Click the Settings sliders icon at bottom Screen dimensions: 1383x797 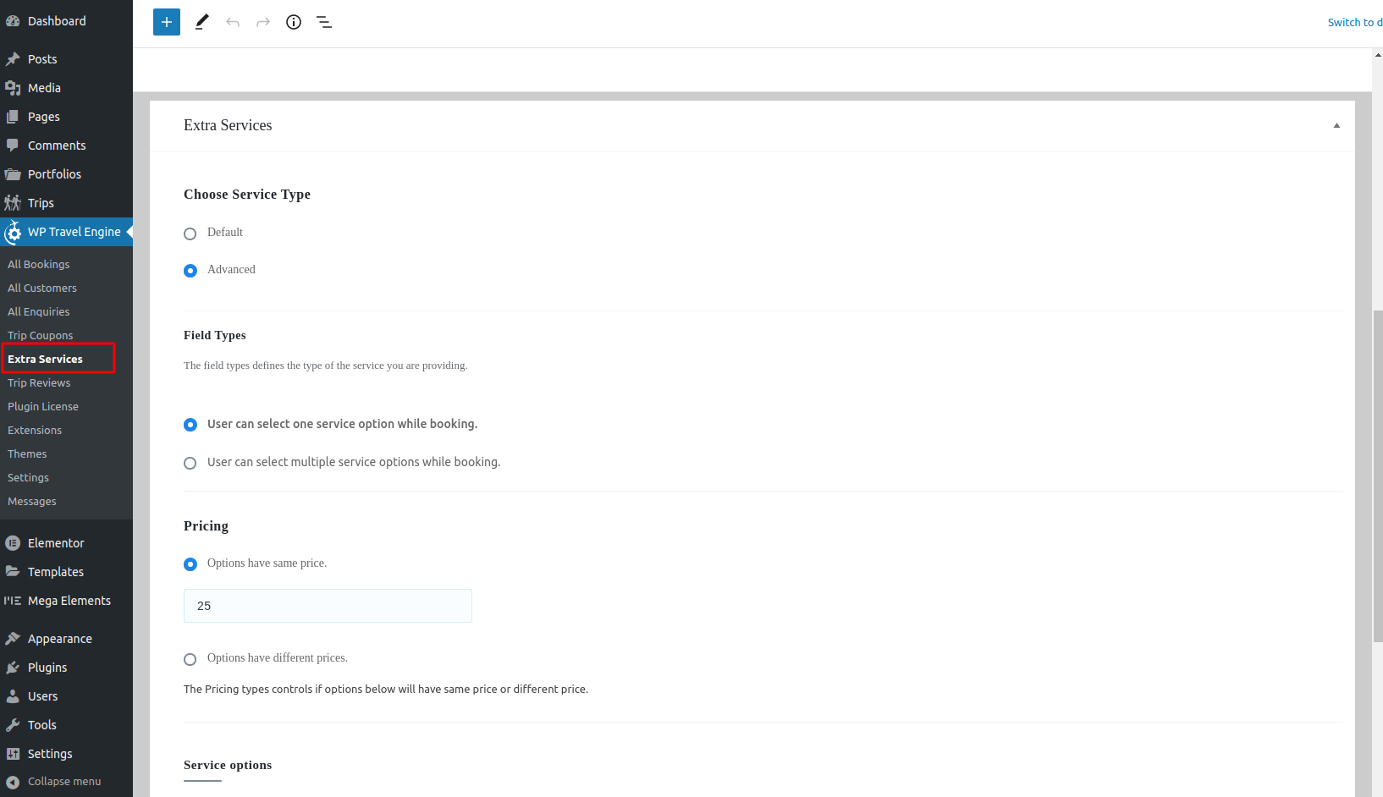click(x=13, y=754)
